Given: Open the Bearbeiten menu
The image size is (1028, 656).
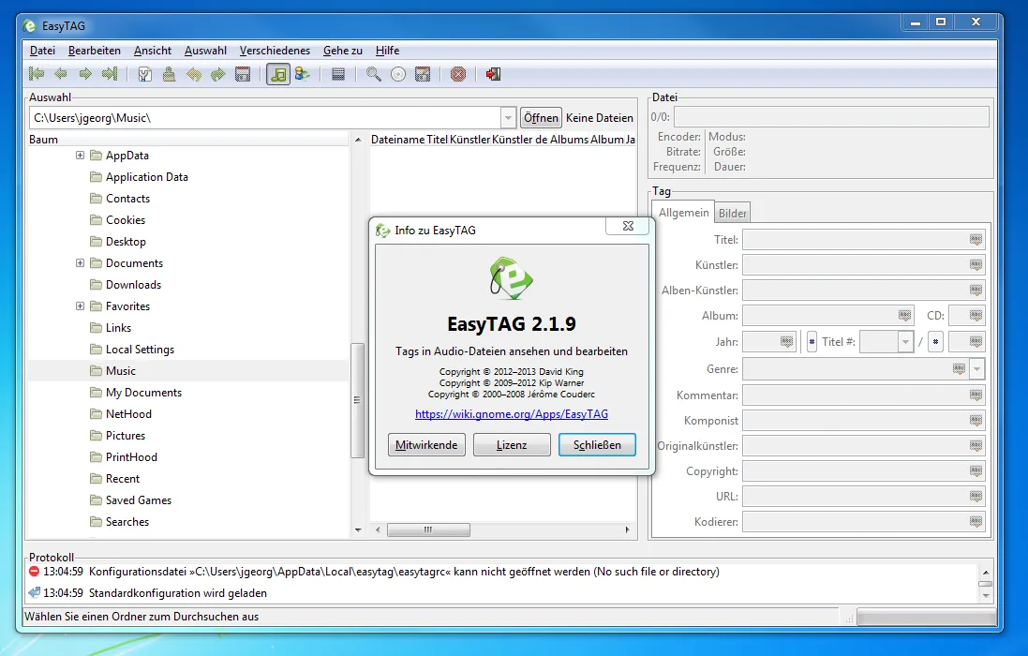Looking at the screenshot, I should tap(95, 51).
